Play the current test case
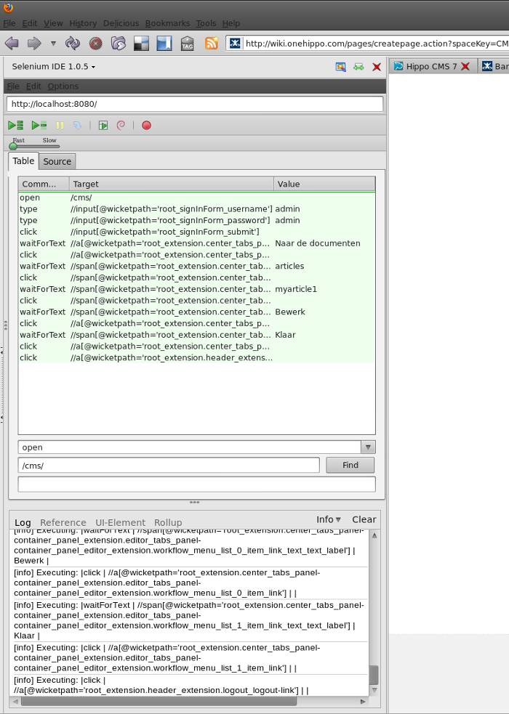This screenshot has width=509, height=714. pos(39,125)
